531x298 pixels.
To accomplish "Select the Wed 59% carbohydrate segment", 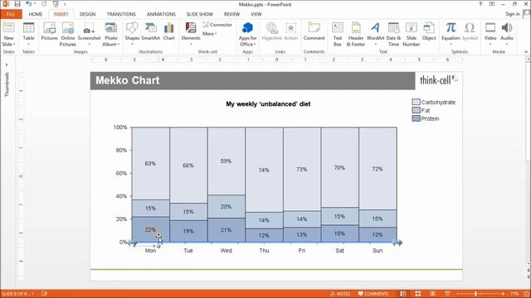I will pyautogui.click(x=226, y=161).
